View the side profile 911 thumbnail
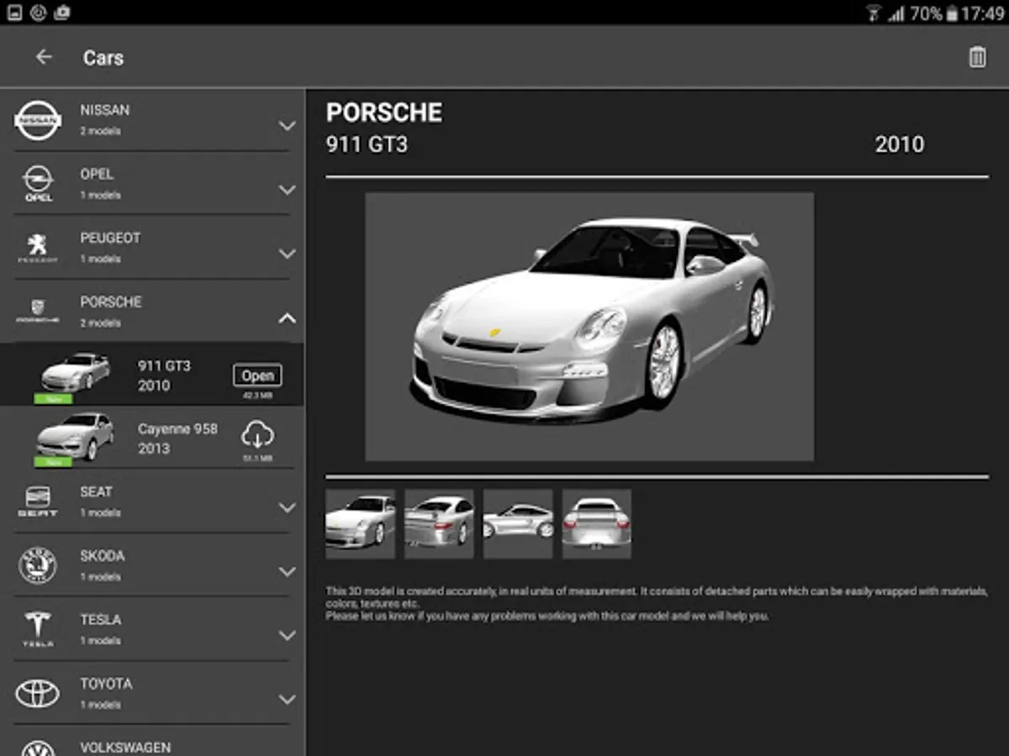 [518, 524]
